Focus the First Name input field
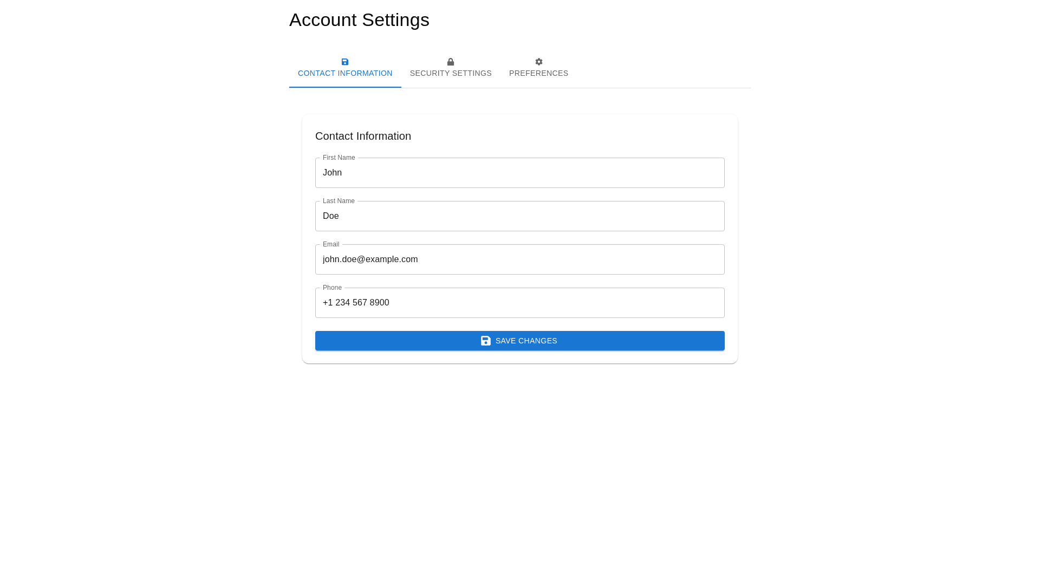 [x=520, y=173]
